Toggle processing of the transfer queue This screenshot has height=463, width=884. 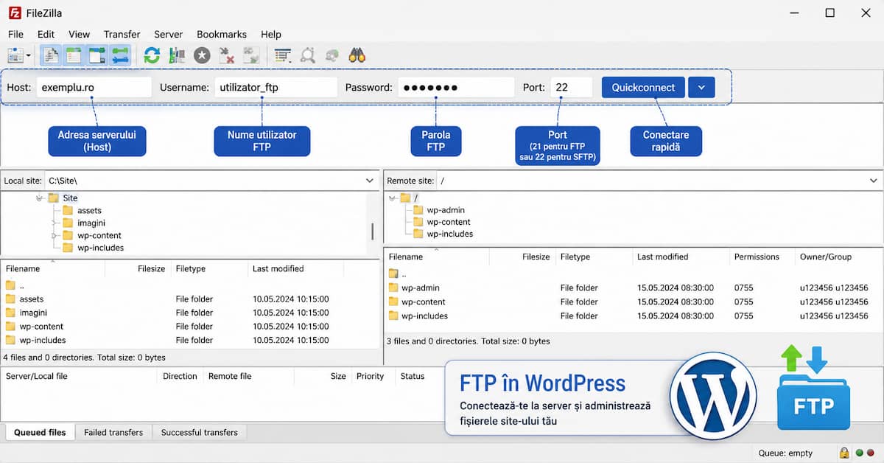point(177,55)
